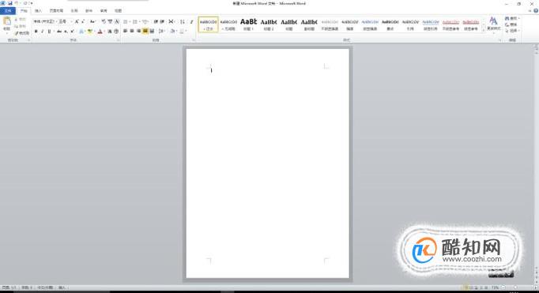
Task: Open Word help question mark icon
Action: pyautogui.click(x=536, y=10)
